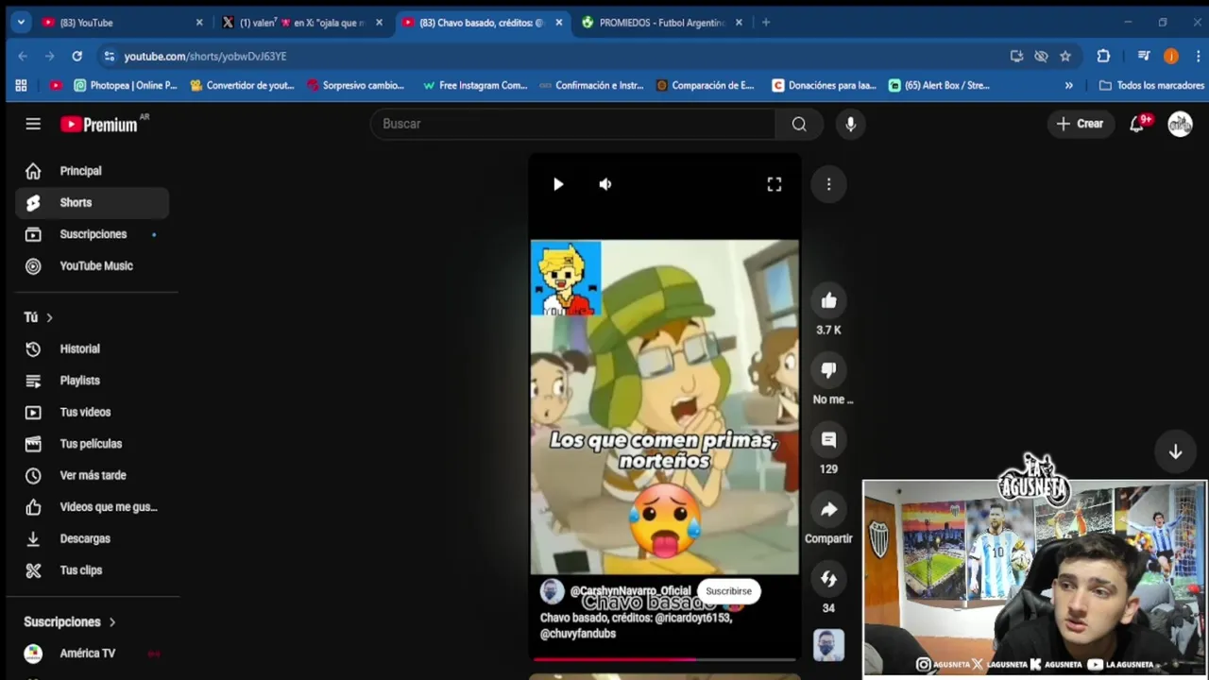This screenshot has width=1209, height=680.
Task: Open the comments with 129 count
Action: coord(828,439)
